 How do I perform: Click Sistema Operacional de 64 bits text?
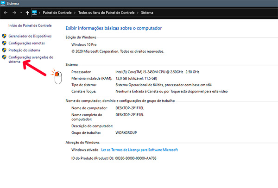click(164, 85)
